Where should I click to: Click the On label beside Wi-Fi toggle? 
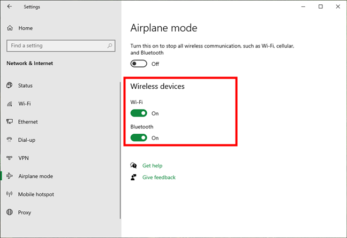[x=155, y=113]
